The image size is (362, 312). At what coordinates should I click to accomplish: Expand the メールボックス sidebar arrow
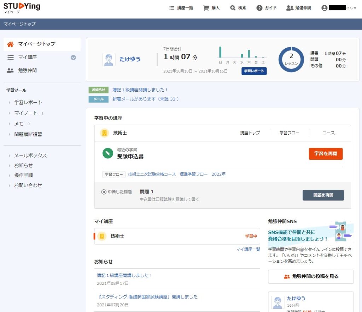pyautogui.click(x=10, y=156)
